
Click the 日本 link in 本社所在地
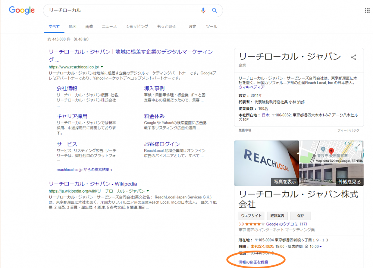tap(266, 115)
